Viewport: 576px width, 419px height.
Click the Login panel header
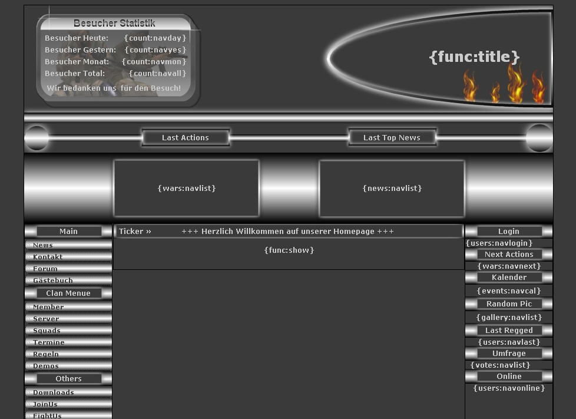coord(509,231)
